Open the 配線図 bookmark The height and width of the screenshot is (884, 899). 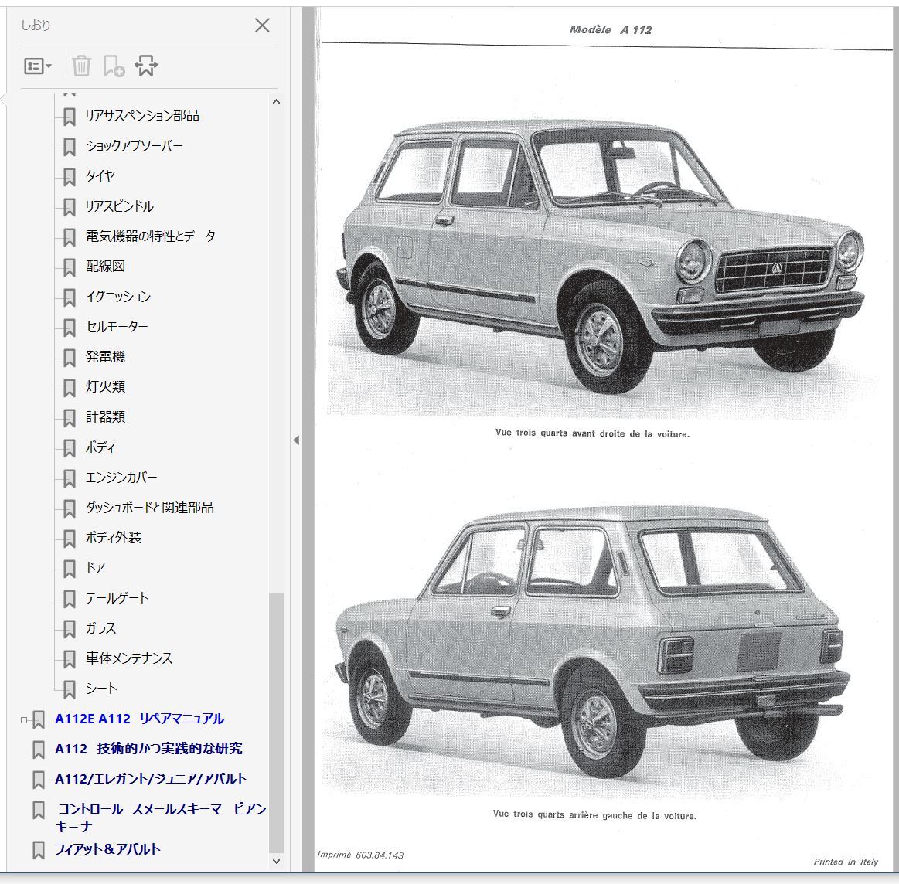105,267
